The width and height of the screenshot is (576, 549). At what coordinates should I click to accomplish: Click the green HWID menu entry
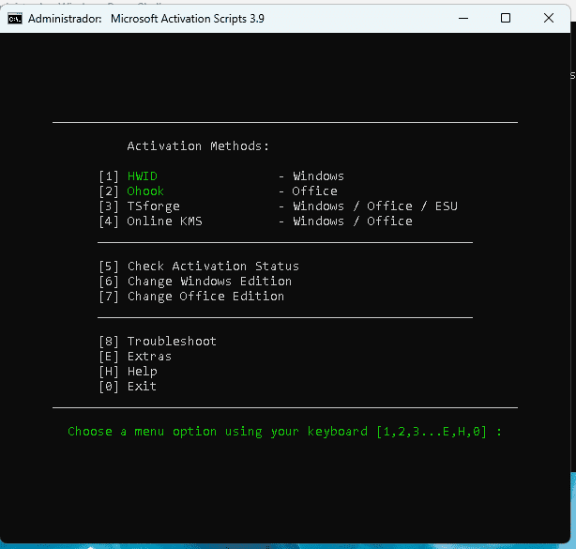(x=143, y=176)
